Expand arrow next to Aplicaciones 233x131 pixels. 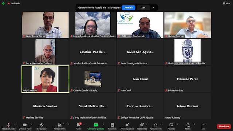click(x=161, y=125)
